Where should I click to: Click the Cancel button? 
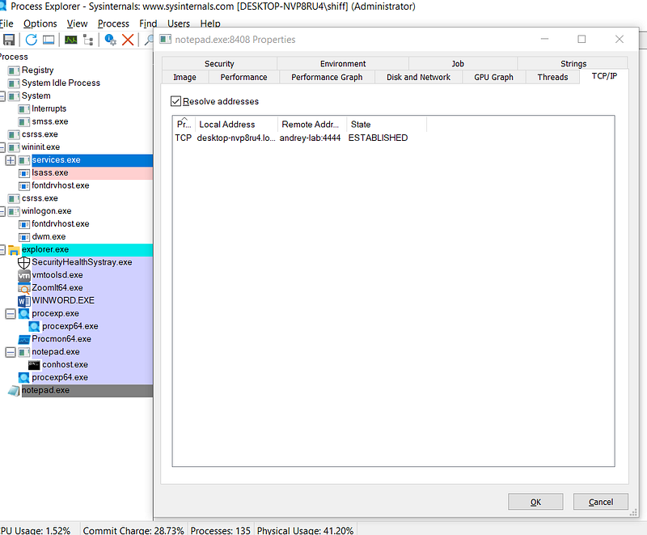point(600,502)
